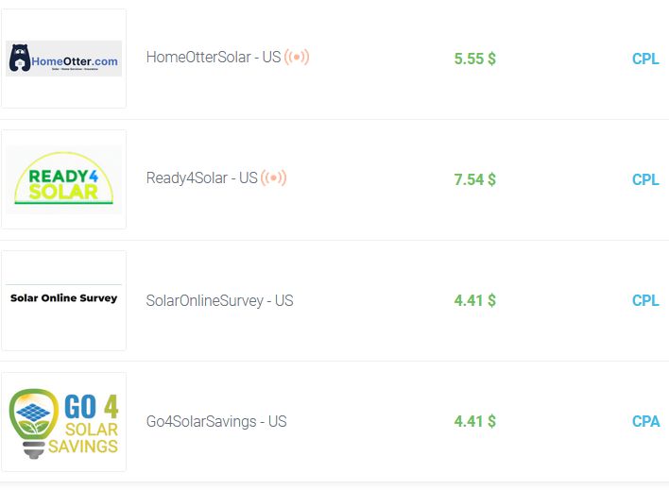Open the Solar Online Survey logo thumbnail
Image resolution: width=669 pixels, height=490 pixels.
click(x=63, y=298)
